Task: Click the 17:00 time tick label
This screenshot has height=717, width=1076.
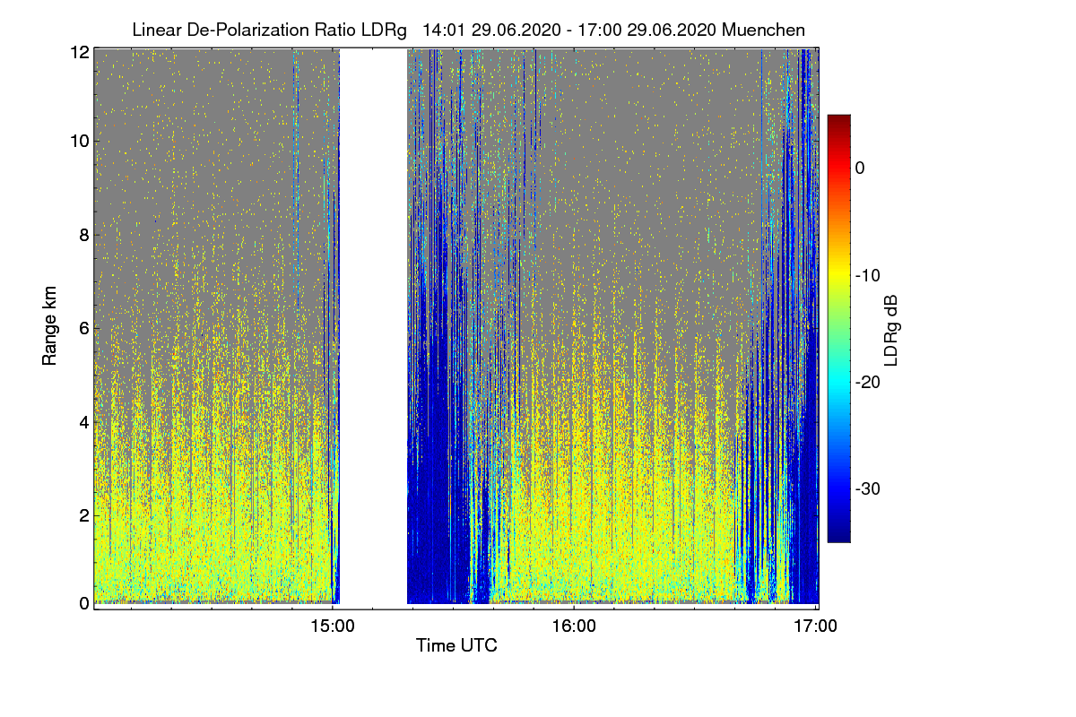Action: point(816,626)
